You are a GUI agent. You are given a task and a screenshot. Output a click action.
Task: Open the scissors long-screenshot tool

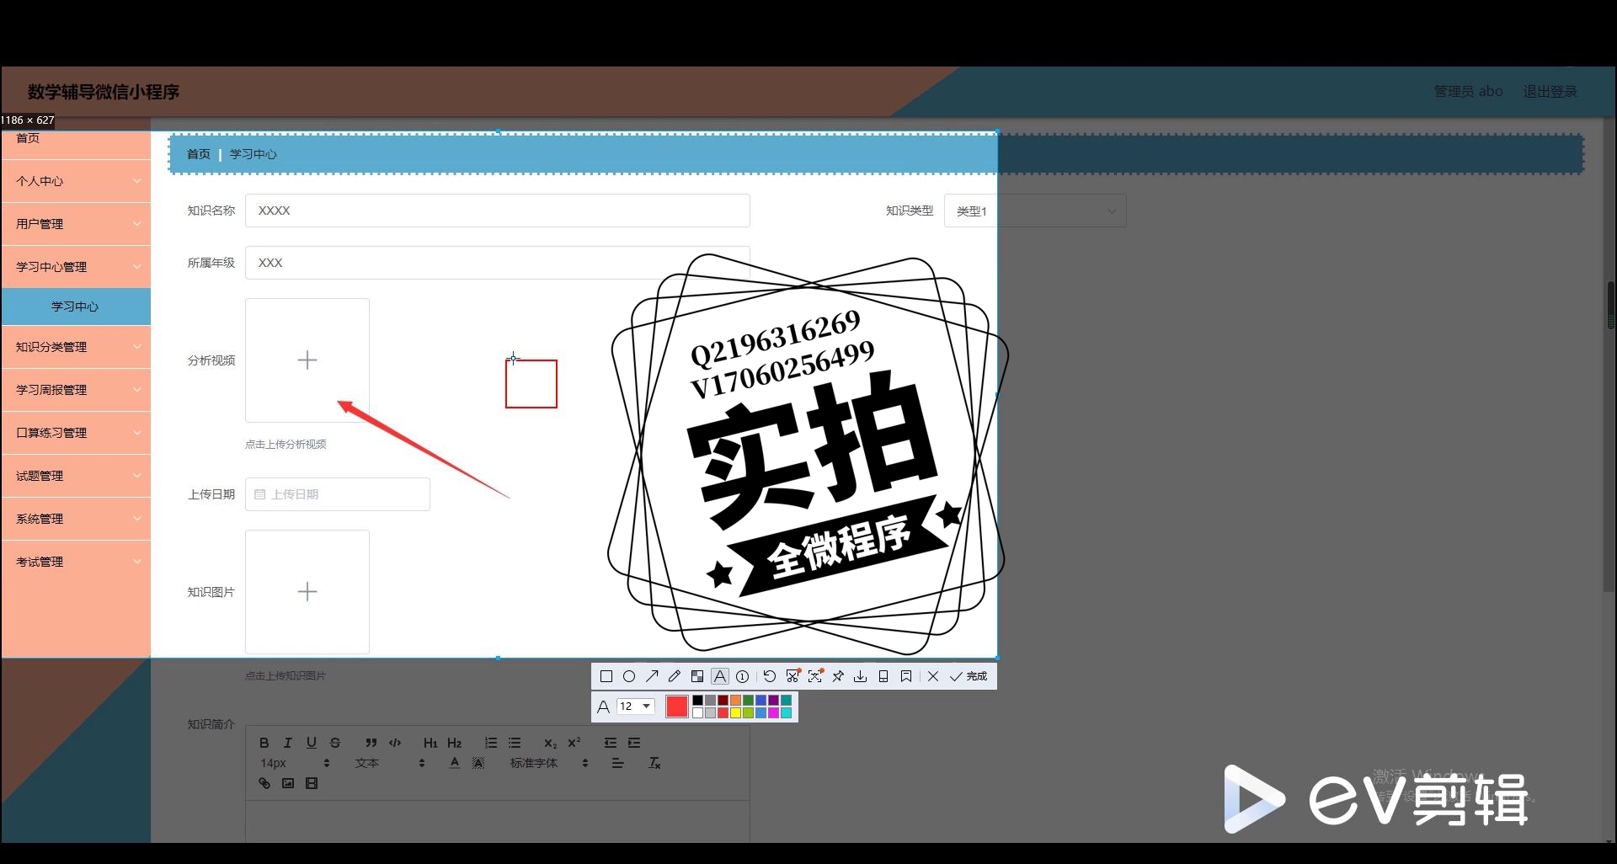point(792,676)
